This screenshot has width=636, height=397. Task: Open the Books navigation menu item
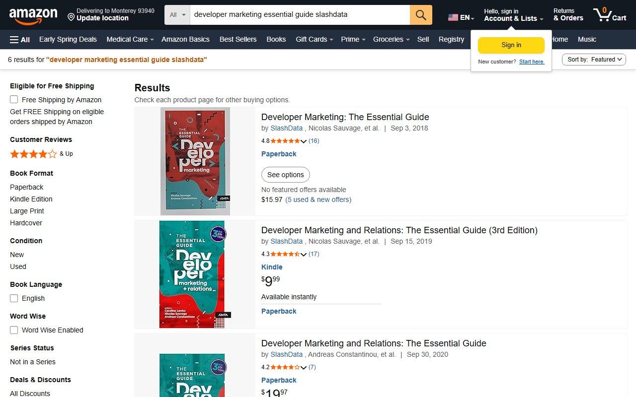coord(276,39)
